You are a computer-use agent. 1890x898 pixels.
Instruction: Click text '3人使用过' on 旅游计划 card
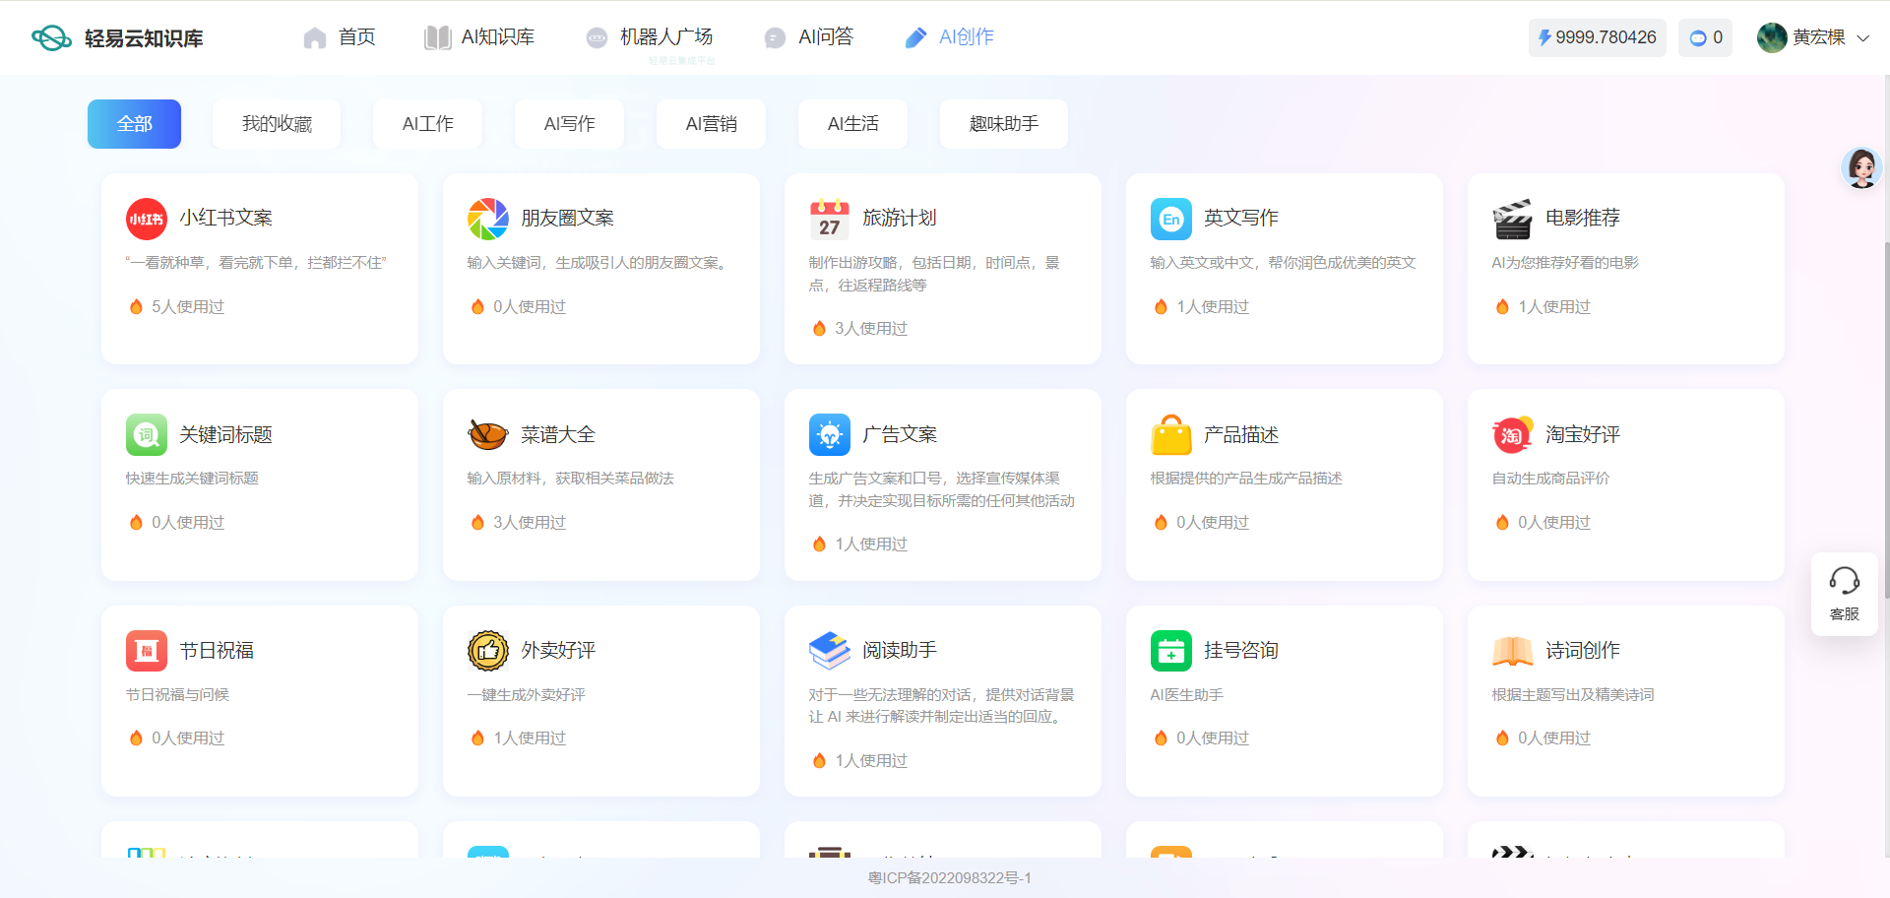point(871,329)
